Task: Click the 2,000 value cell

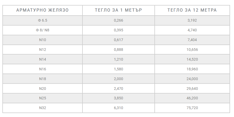Action: click(118, 79)
